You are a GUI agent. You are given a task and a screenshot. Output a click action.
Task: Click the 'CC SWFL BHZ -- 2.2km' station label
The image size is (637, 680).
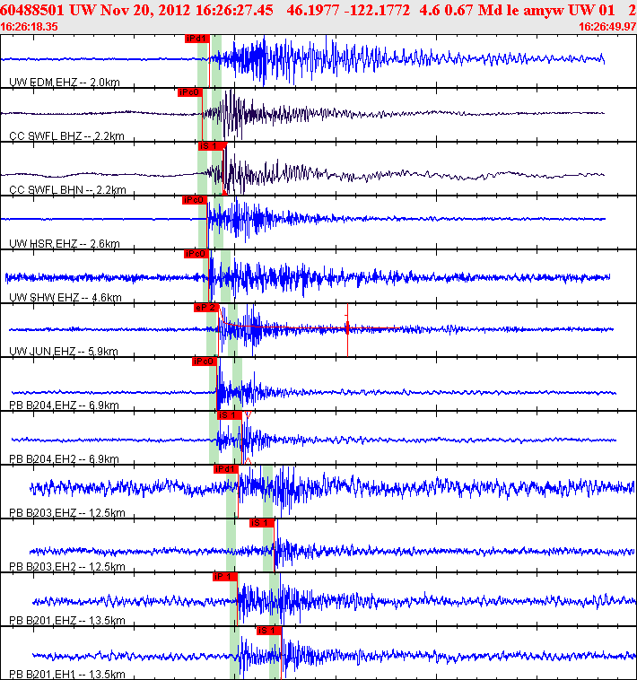pyautogui.click(x=66, y=135)
